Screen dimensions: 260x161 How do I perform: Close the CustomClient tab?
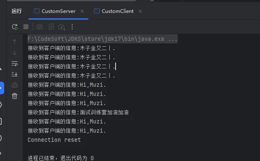140,11
